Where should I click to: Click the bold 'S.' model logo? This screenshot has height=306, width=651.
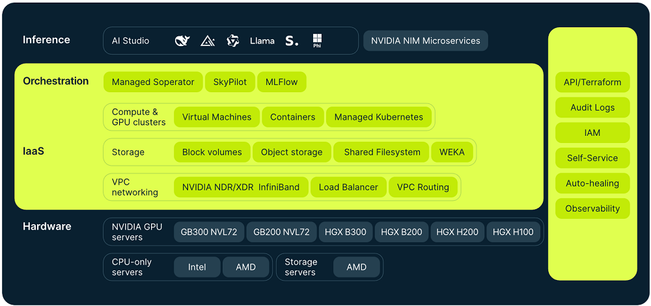[292, 41]
